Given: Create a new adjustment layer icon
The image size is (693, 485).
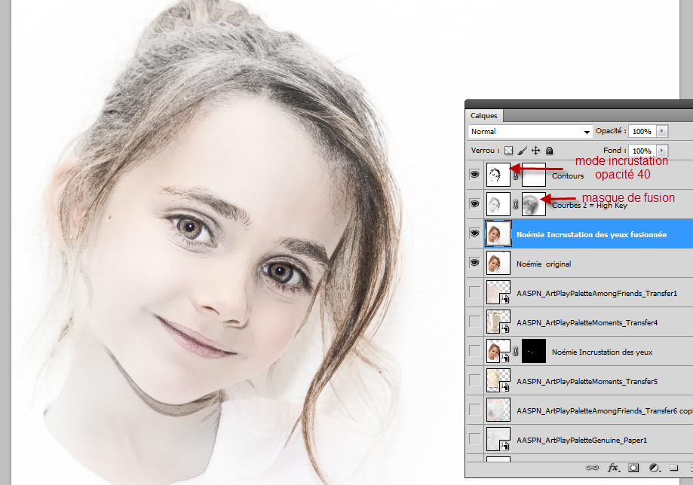Looking at the screenshot, I should click(x=654, y=467).
